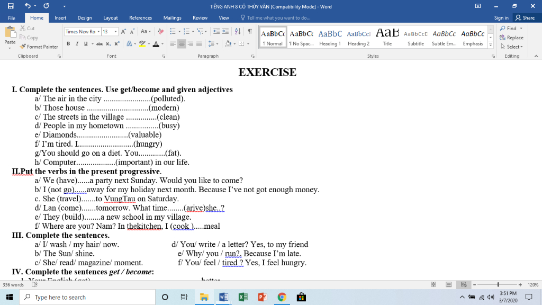Toggle strikethrough formatting
Viewport: 542px width, 305px height.
click(x=100, y=44)
